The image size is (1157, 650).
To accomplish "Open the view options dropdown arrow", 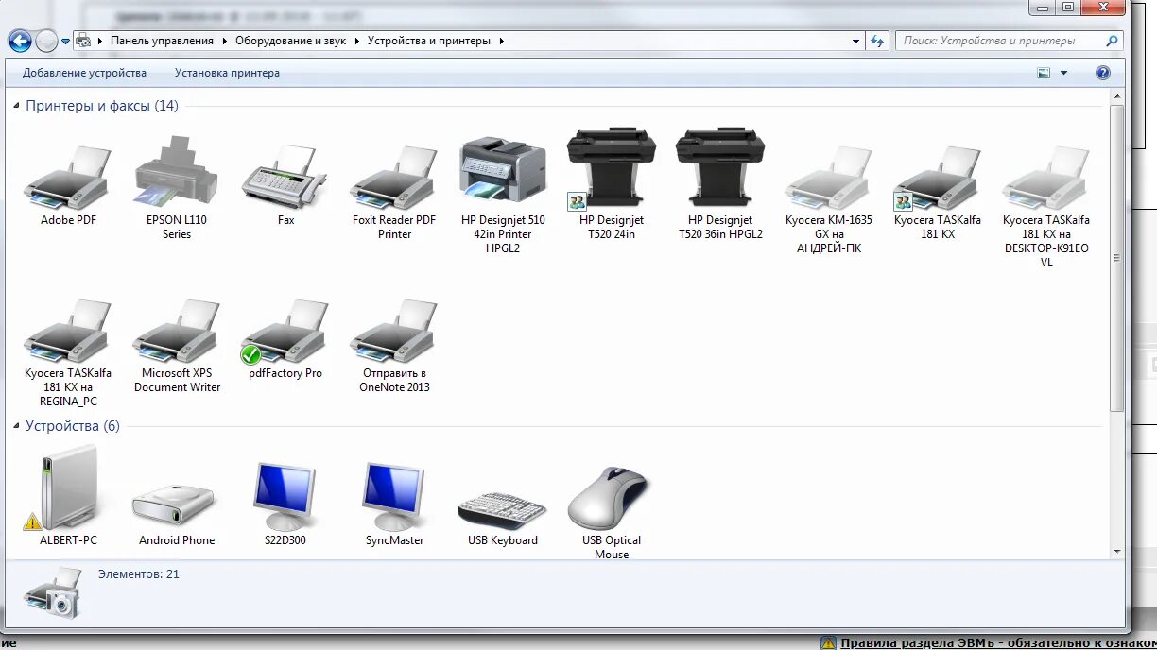I will tap(1063, 73).
